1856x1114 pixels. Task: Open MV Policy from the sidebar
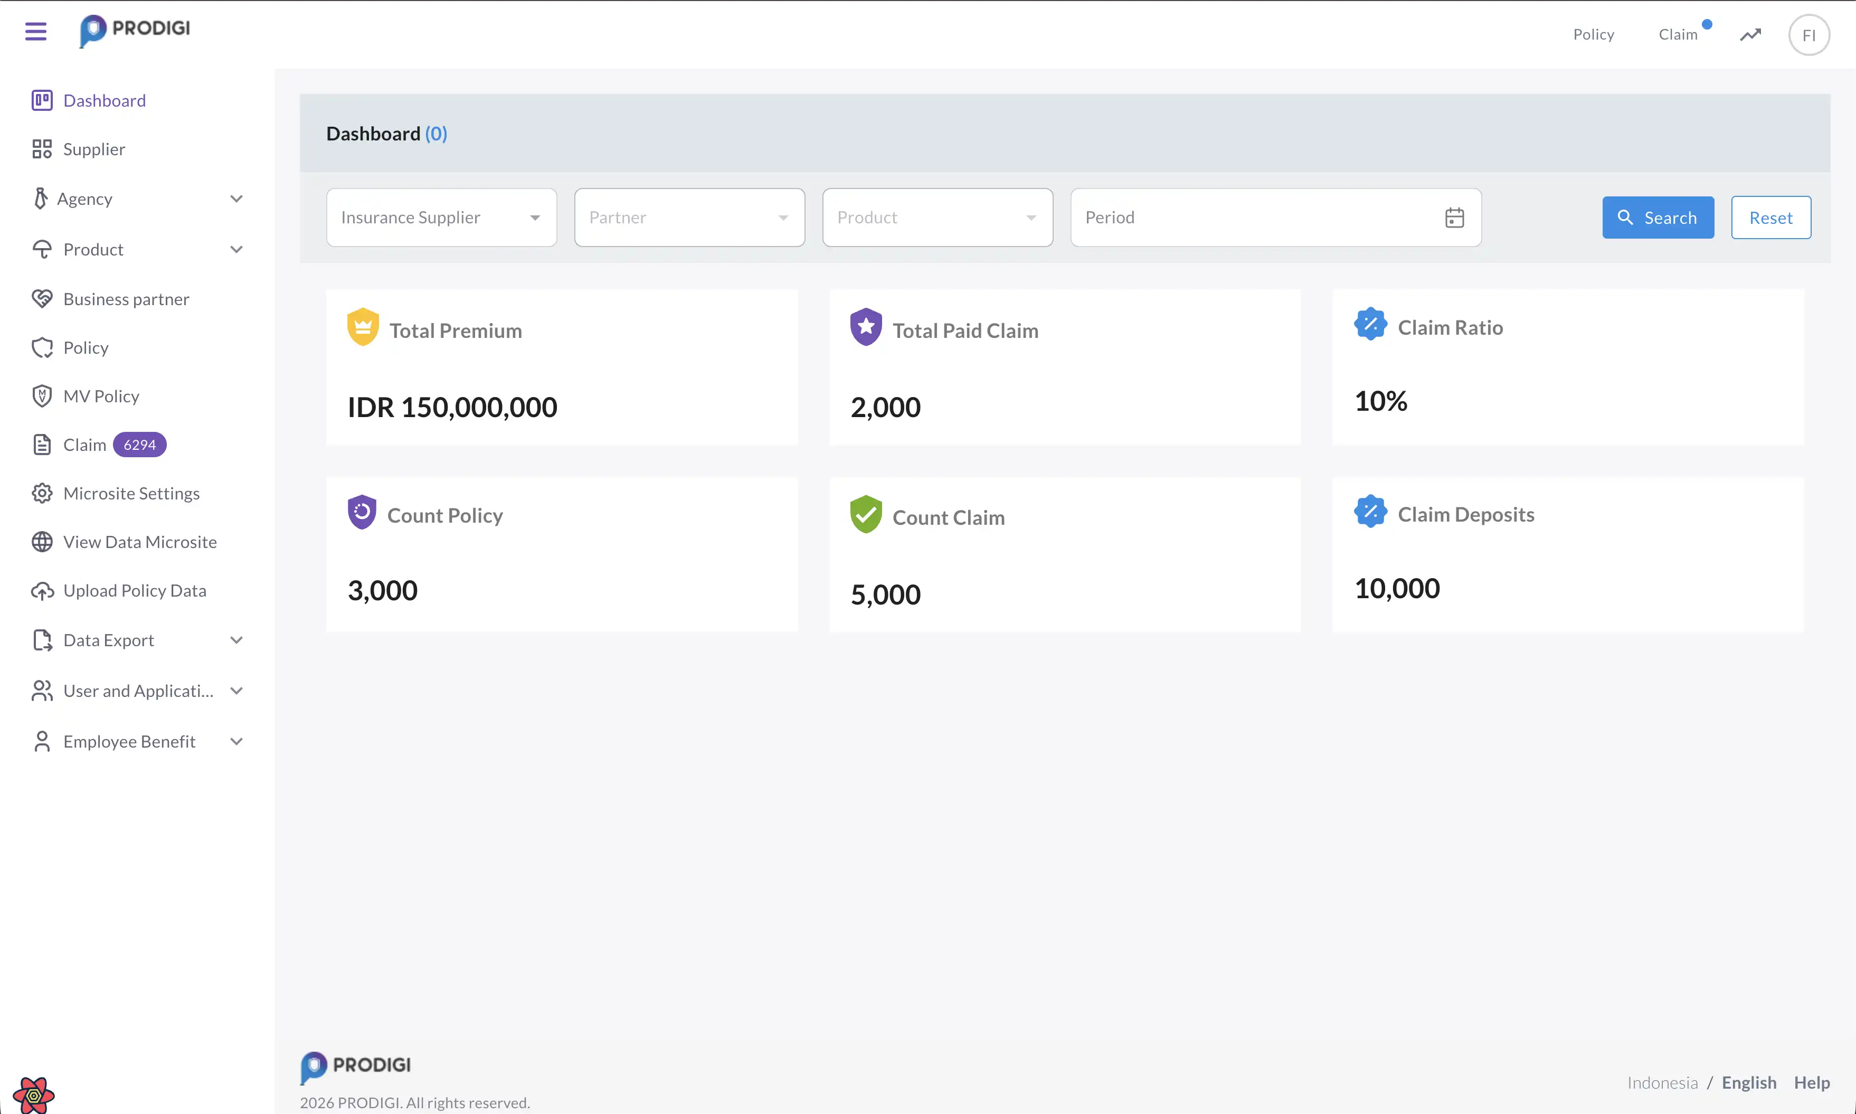[x=101, y=395]
